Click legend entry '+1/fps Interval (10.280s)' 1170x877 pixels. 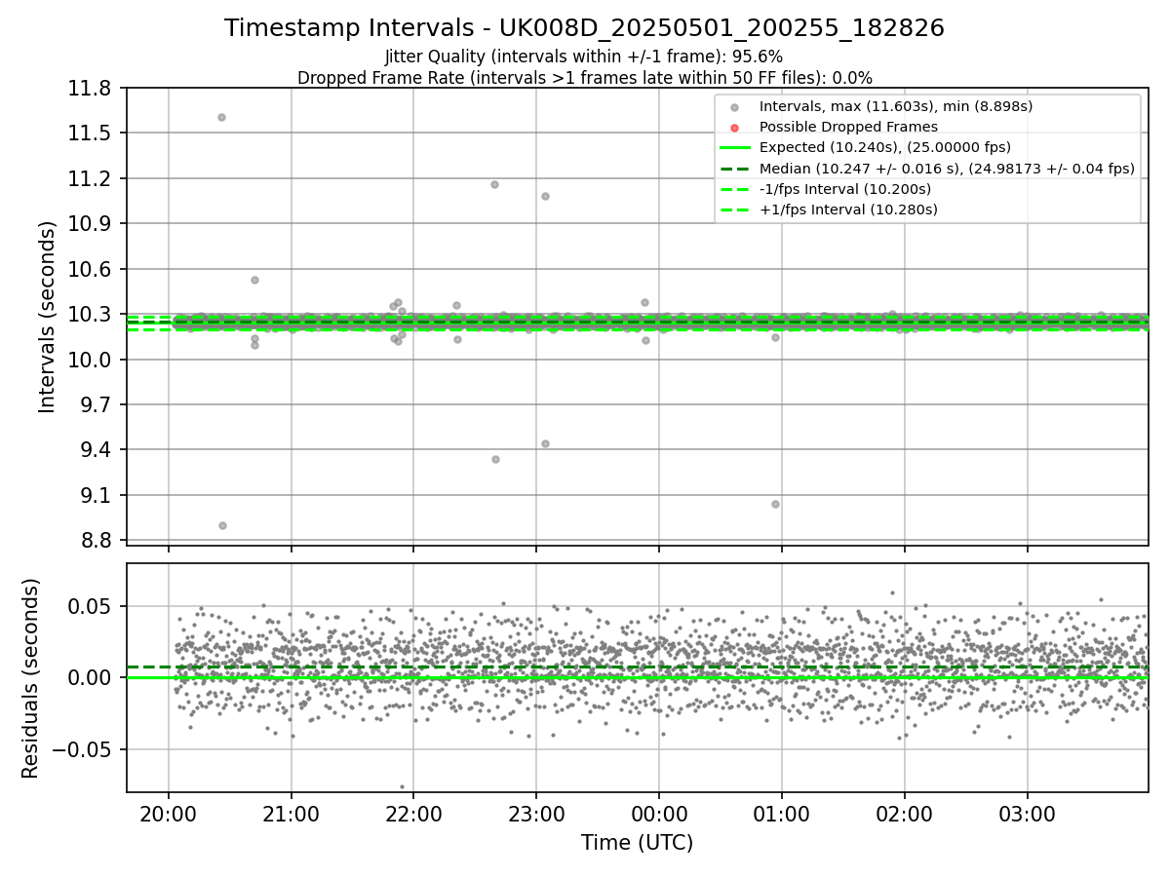tap(848, 210)
